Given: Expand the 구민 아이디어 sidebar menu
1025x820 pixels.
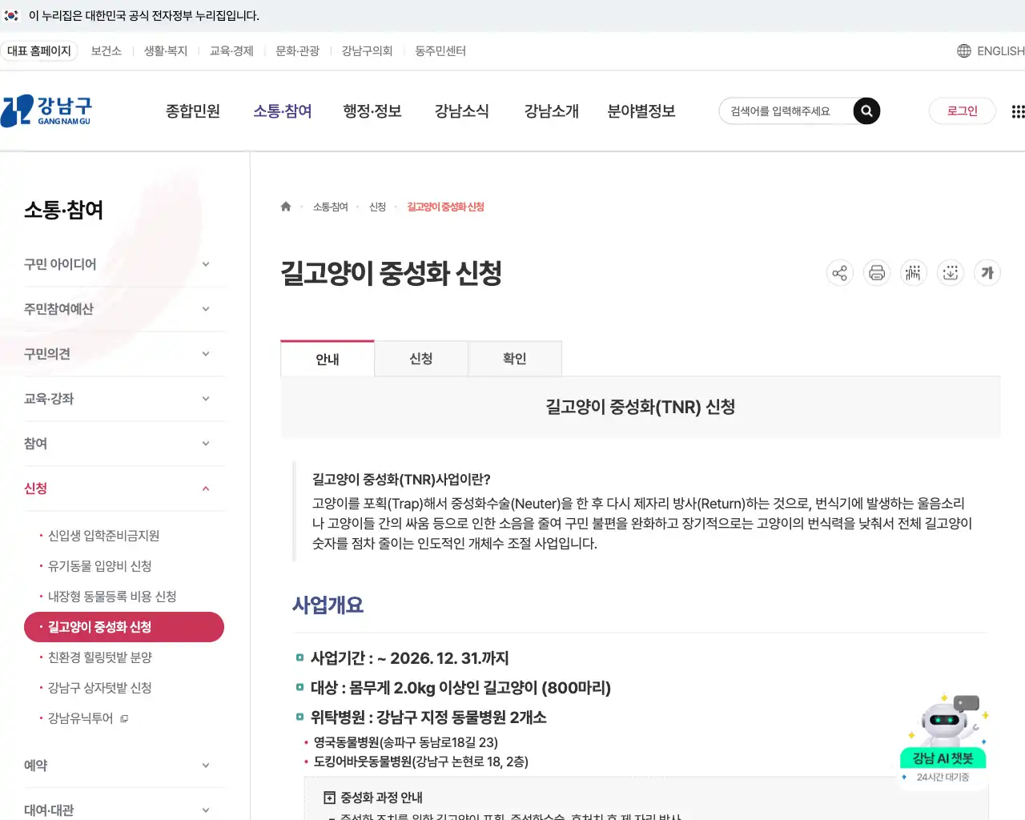Looking at the screenshot, I should (124, 264).
